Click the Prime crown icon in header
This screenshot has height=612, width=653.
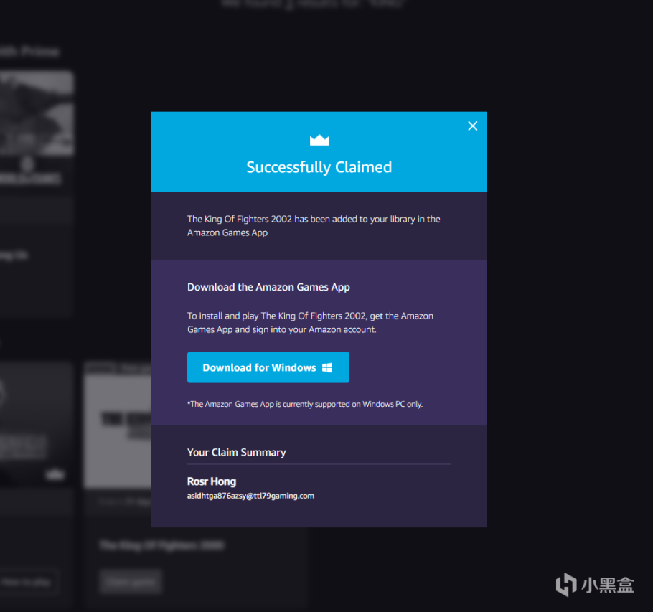tap(319, 141)
